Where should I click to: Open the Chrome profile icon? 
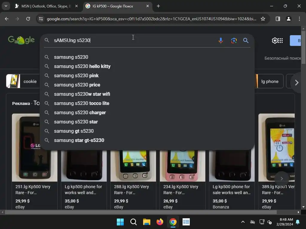[x=288, y=19]
